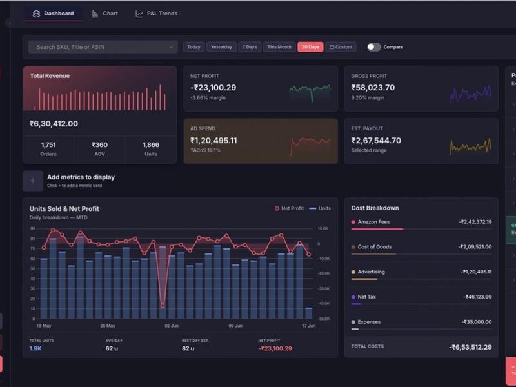Screen dimensions: 516x387
Task: Click the lowest net profit point on chart
Action: [x=163, y=306]
